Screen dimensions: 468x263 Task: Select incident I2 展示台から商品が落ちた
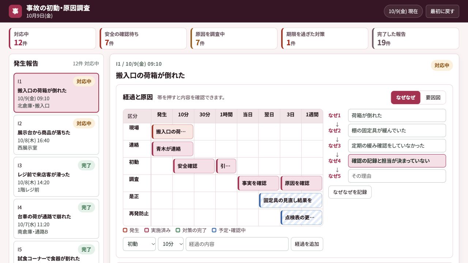click(x=56, y=135)
